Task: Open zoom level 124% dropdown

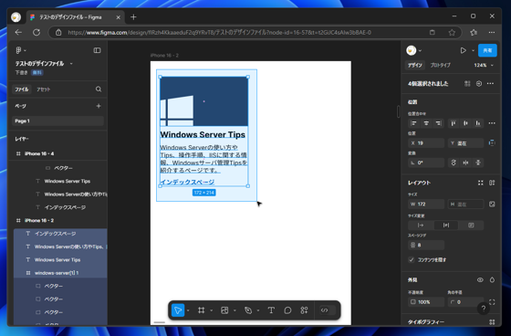Action: 484,65
